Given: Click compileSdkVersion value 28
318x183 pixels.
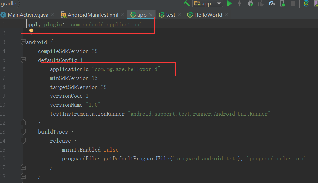Looking at the screenshot, I should point(95,51).
